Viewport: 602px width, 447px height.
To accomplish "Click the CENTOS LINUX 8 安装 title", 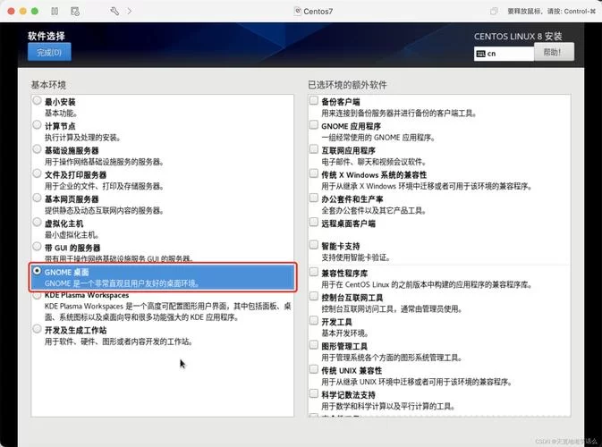I will pos(518,37).
